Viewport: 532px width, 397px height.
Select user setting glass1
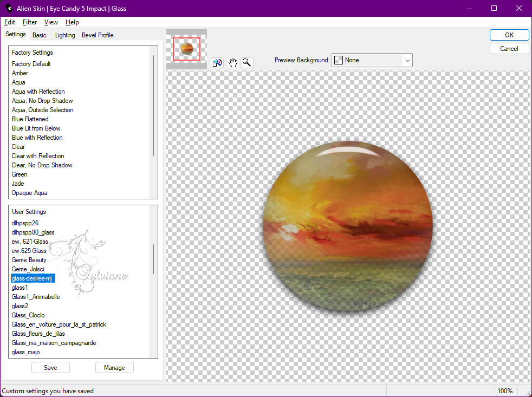click(20, 288)
